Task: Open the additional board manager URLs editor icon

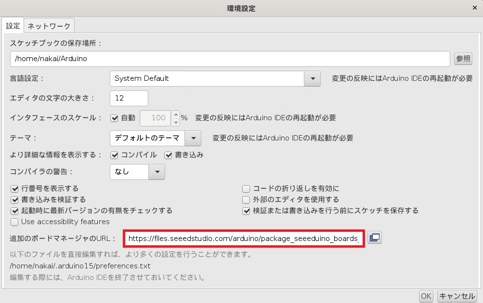Action: [375, 238]
